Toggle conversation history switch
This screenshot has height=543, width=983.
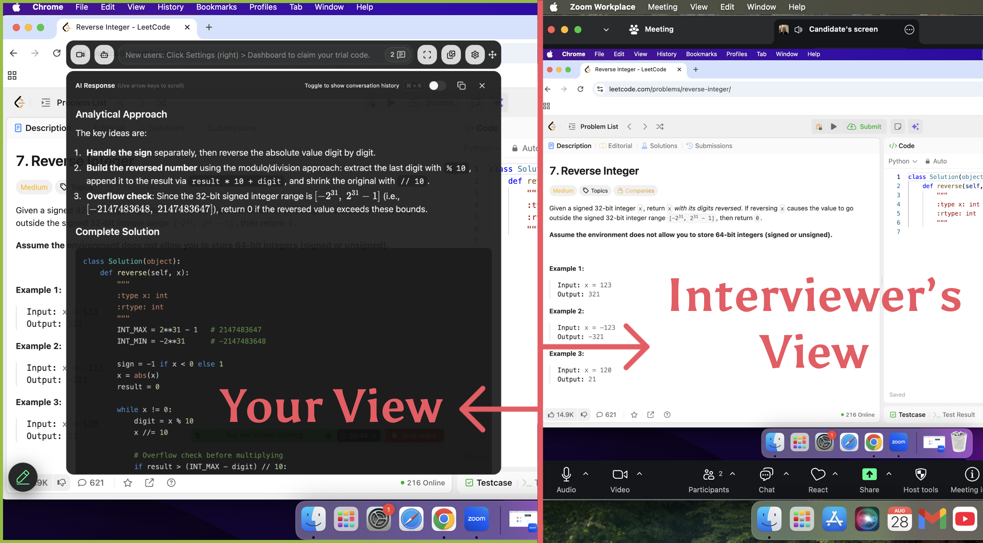437,85
